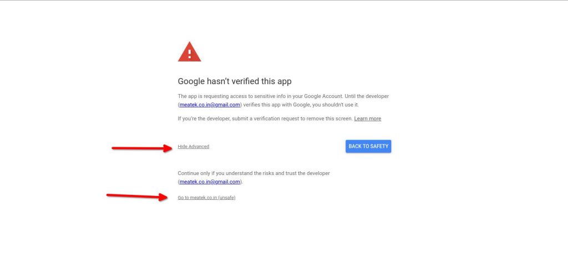The height and width of the screenshot is (278, 568).
Task: Collapse details via Hide Advanced link
Action: pos(194,146)
